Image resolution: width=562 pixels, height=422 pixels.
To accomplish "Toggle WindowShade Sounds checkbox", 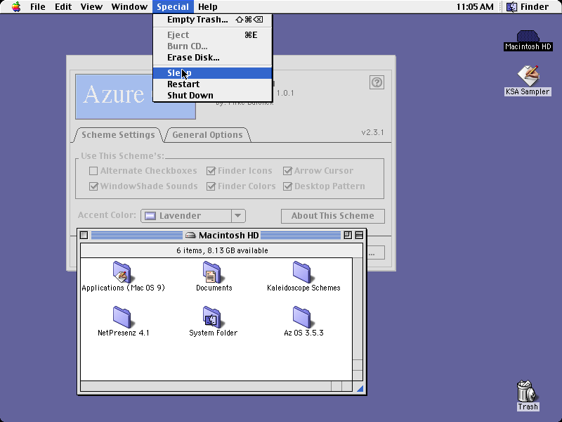I will tap(93, 186).
